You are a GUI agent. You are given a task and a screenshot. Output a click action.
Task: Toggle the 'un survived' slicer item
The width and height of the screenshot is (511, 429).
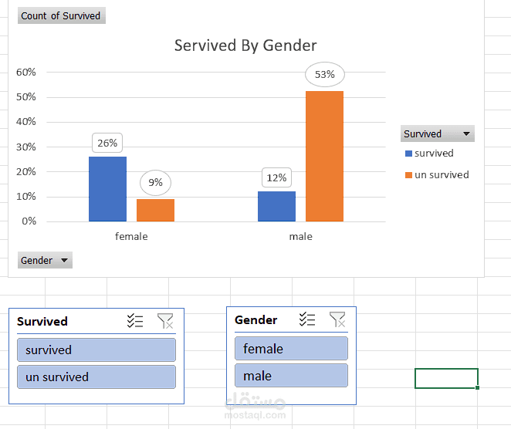click(x=96, y=377)
